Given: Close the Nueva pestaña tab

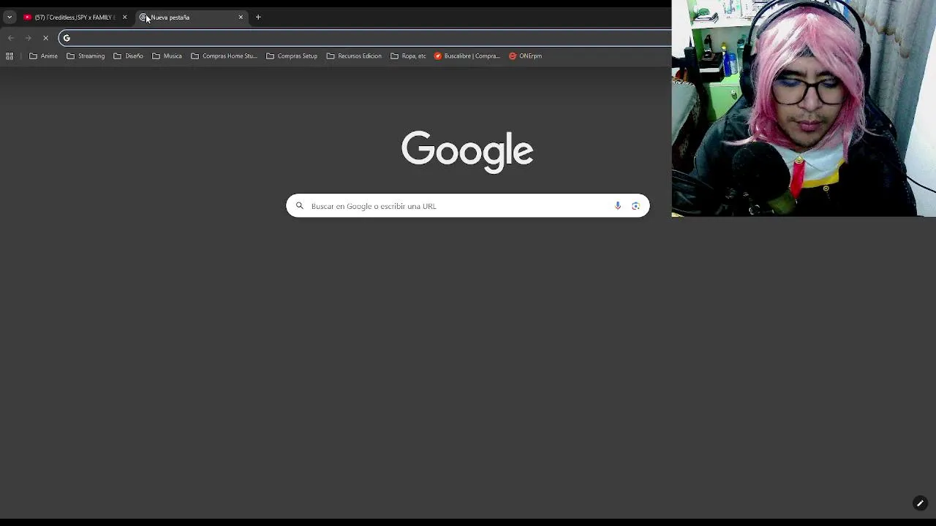Looking at the screenshot, I should coord(241,17).
